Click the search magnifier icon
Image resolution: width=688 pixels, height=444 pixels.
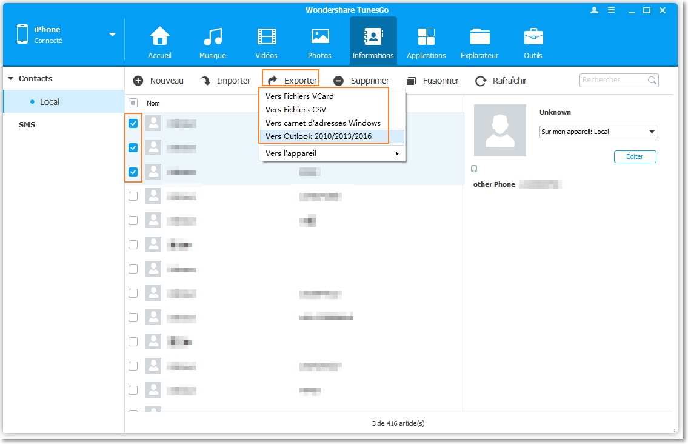652,80
